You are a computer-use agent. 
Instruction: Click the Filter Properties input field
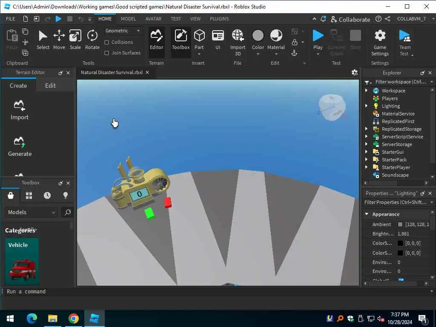(x=396, y=202)
